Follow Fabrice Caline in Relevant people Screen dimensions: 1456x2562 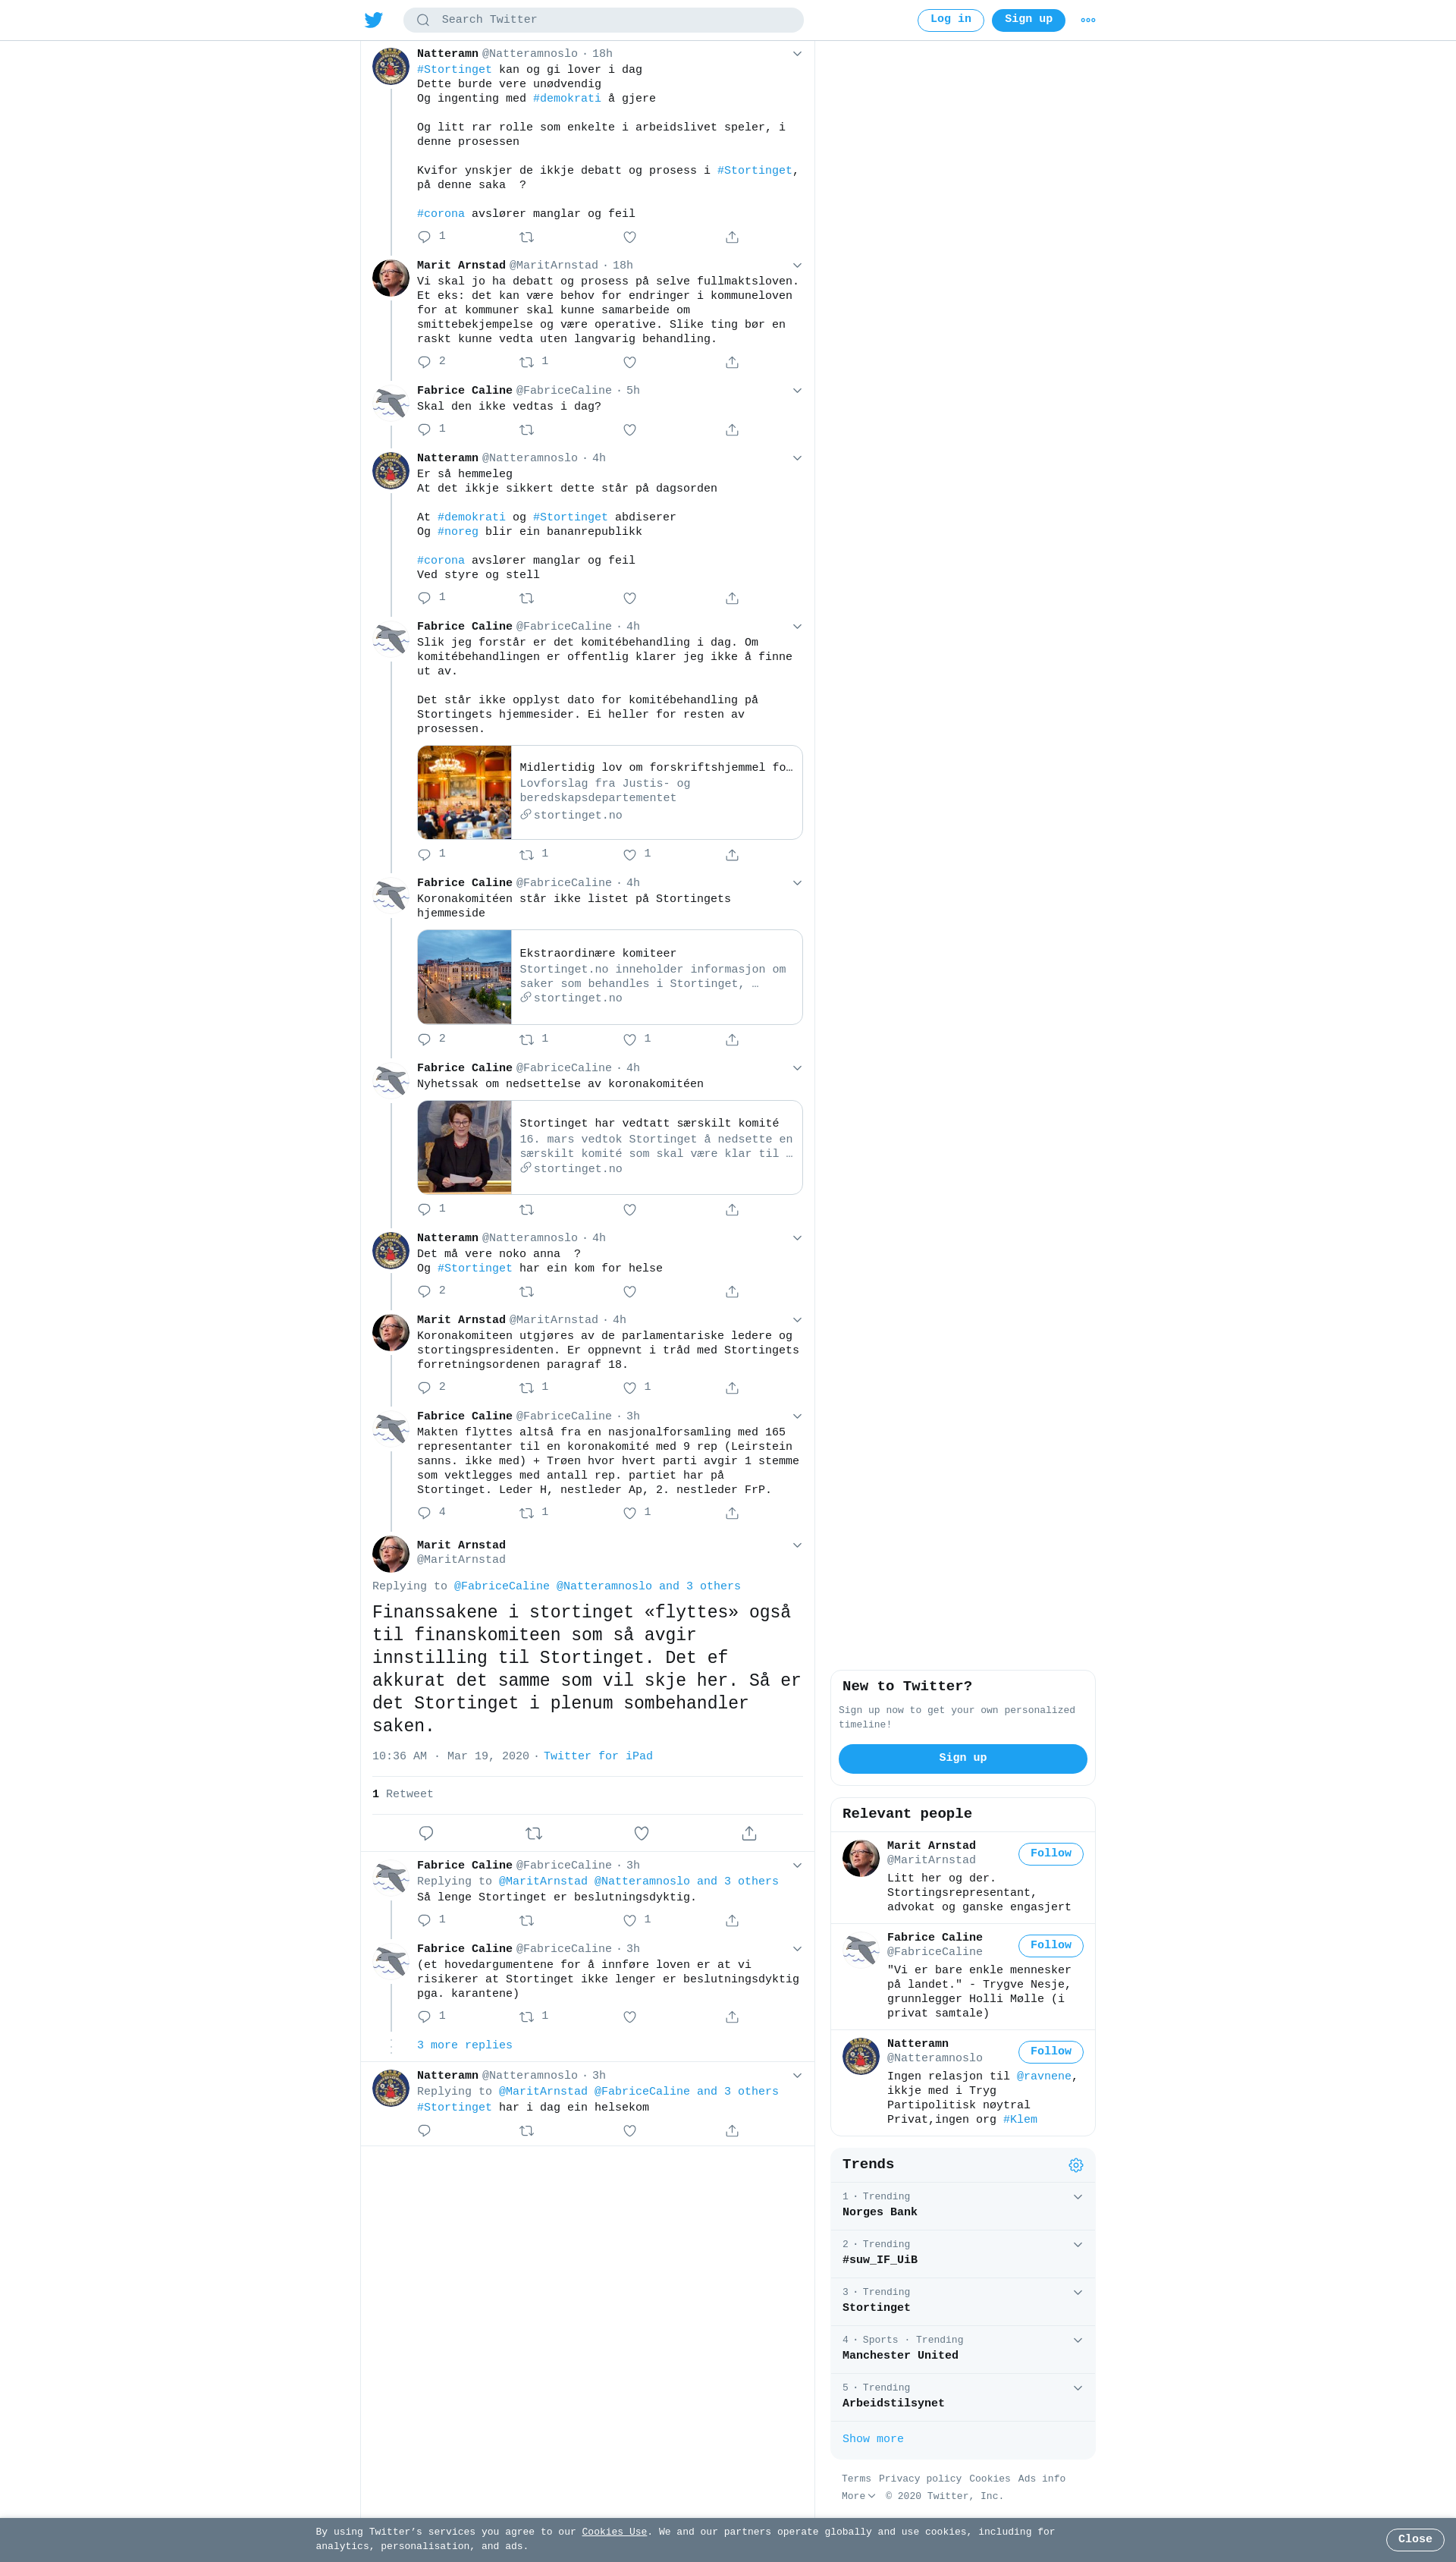1050,1946
